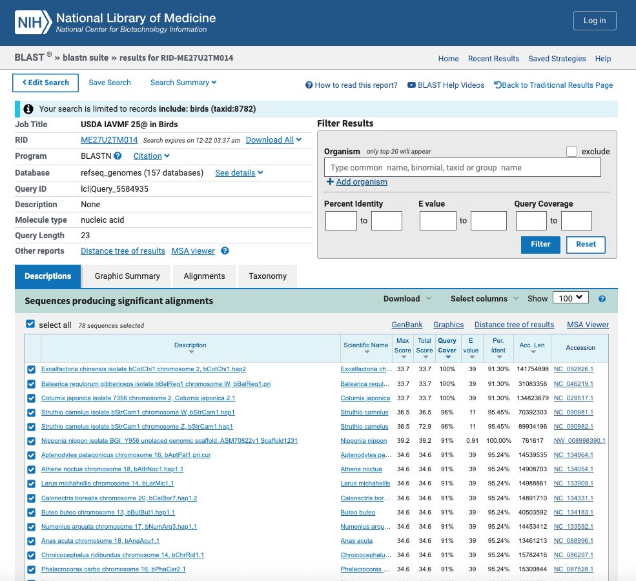Click the search-limited info icon

pyautogui.click(x=28, y=108)
